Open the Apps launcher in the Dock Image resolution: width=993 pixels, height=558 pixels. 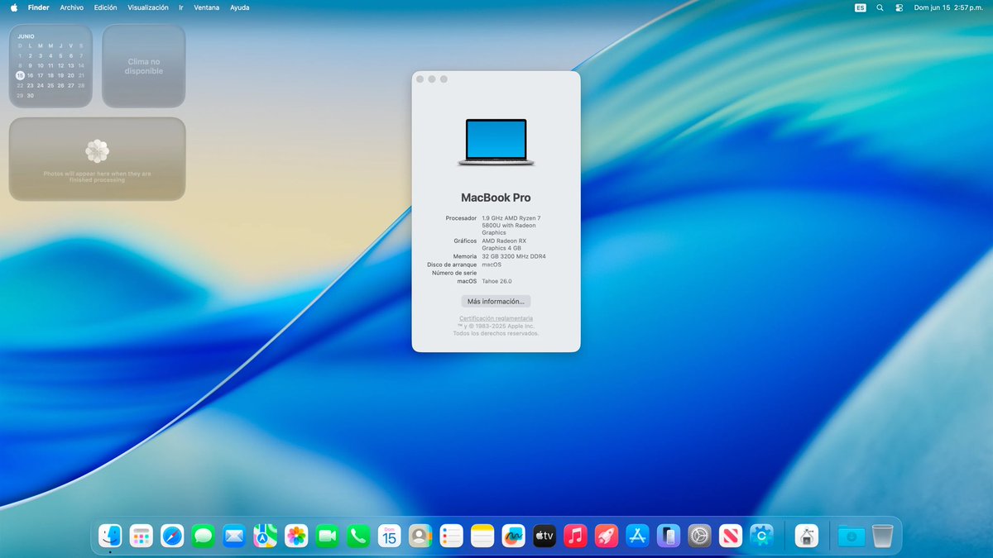point(142,536)
